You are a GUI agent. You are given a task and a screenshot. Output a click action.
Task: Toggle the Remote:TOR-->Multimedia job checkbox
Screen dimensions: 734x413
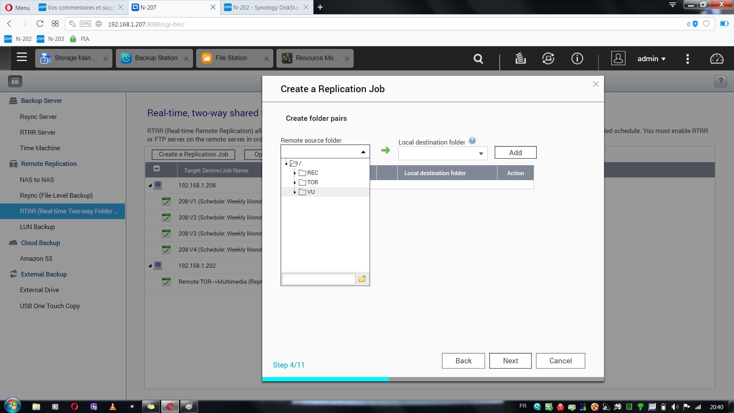pos(166,282)
